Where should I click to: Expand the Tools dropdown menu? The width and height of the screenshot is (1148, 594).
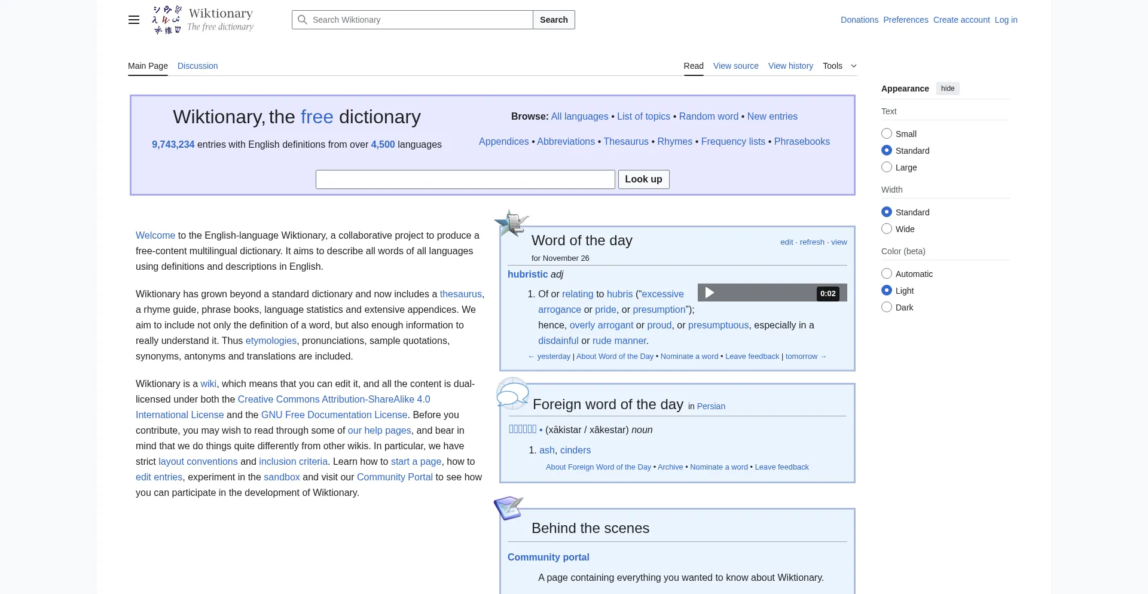point(839,66)
